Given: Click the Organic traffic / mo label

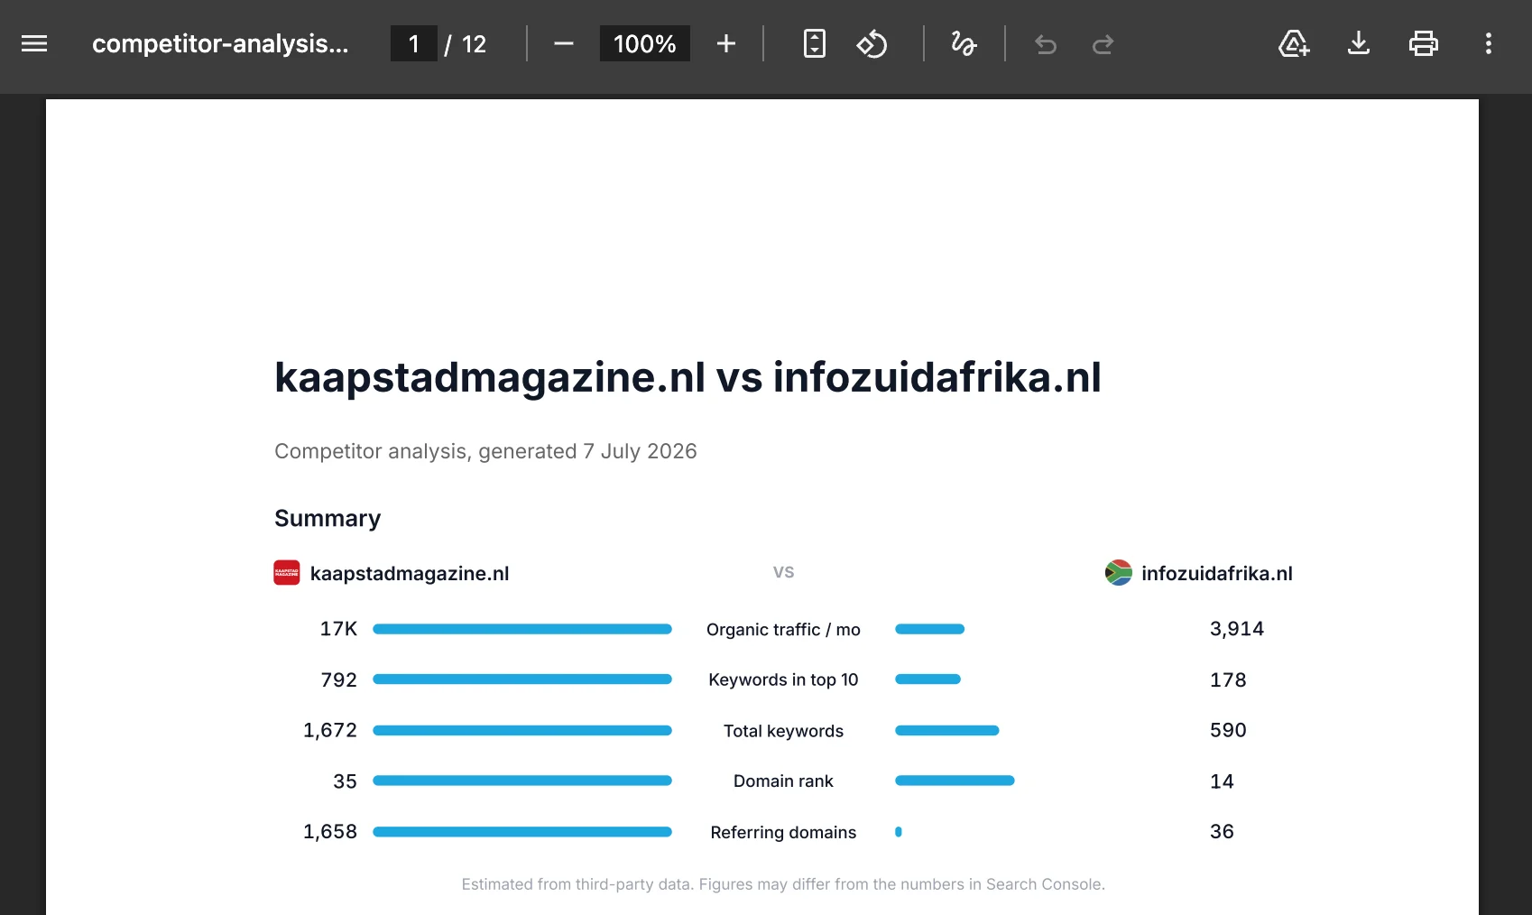Looking at the screenshot, I should point(783,630).
